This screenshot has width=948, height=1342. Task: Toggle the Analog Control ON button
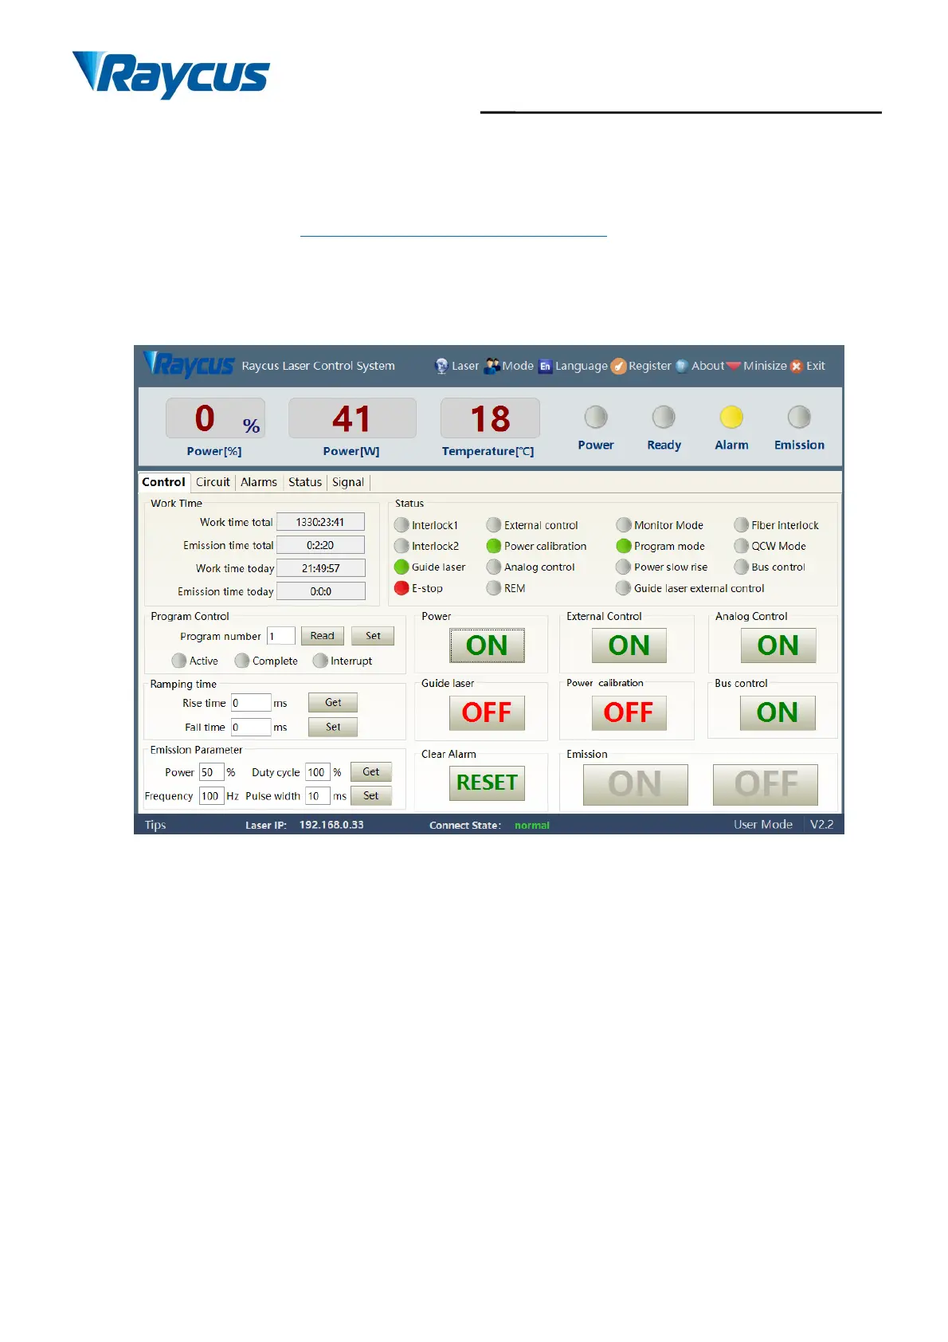(x=778, y=645)
